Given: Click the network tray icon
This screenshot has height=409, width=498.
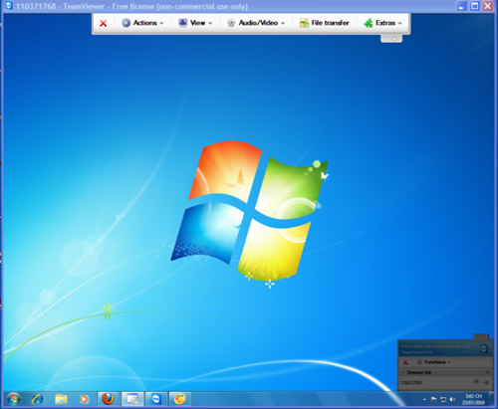Looking at the screenshot, I should (443, 399).
